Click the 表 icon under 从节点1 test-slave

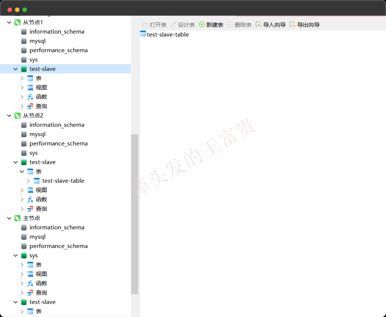click(30, 78)
